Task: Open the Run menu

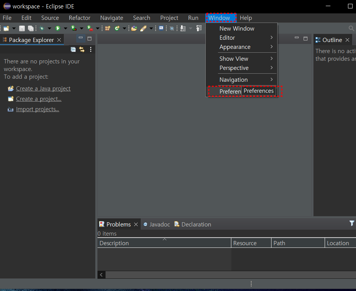Action: tap(193, 18)
